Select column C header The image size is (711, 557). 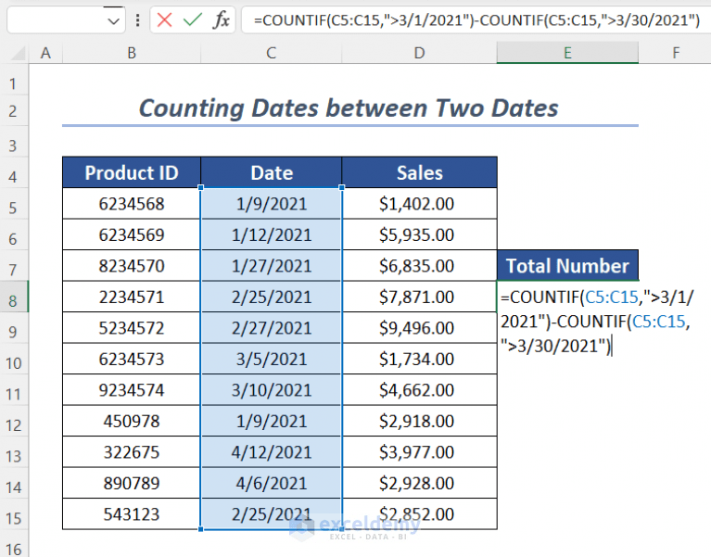tap(272, 53)
